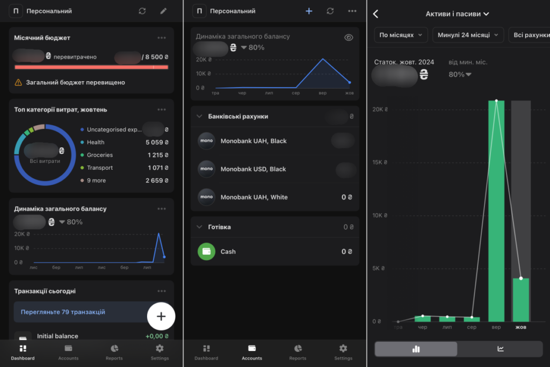Click the sync icon in Accounts header
This screenshot has height=367, width=550.
coord(330,11)
